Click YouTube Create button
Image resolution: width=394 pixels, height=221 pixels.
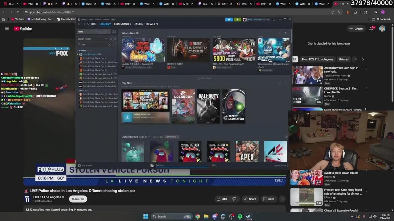coord(356,29)
